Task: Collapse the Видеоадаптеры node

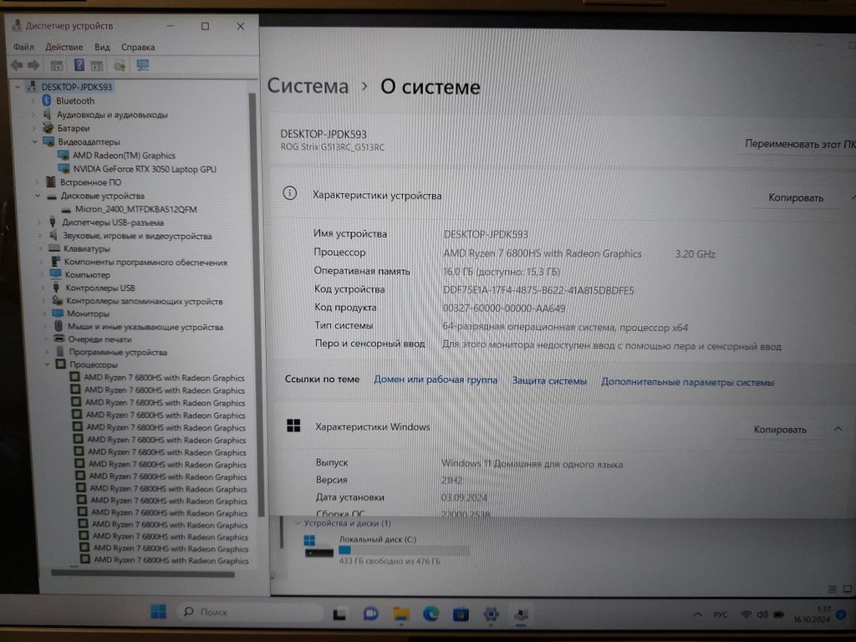Action: [x=34, y=142]
